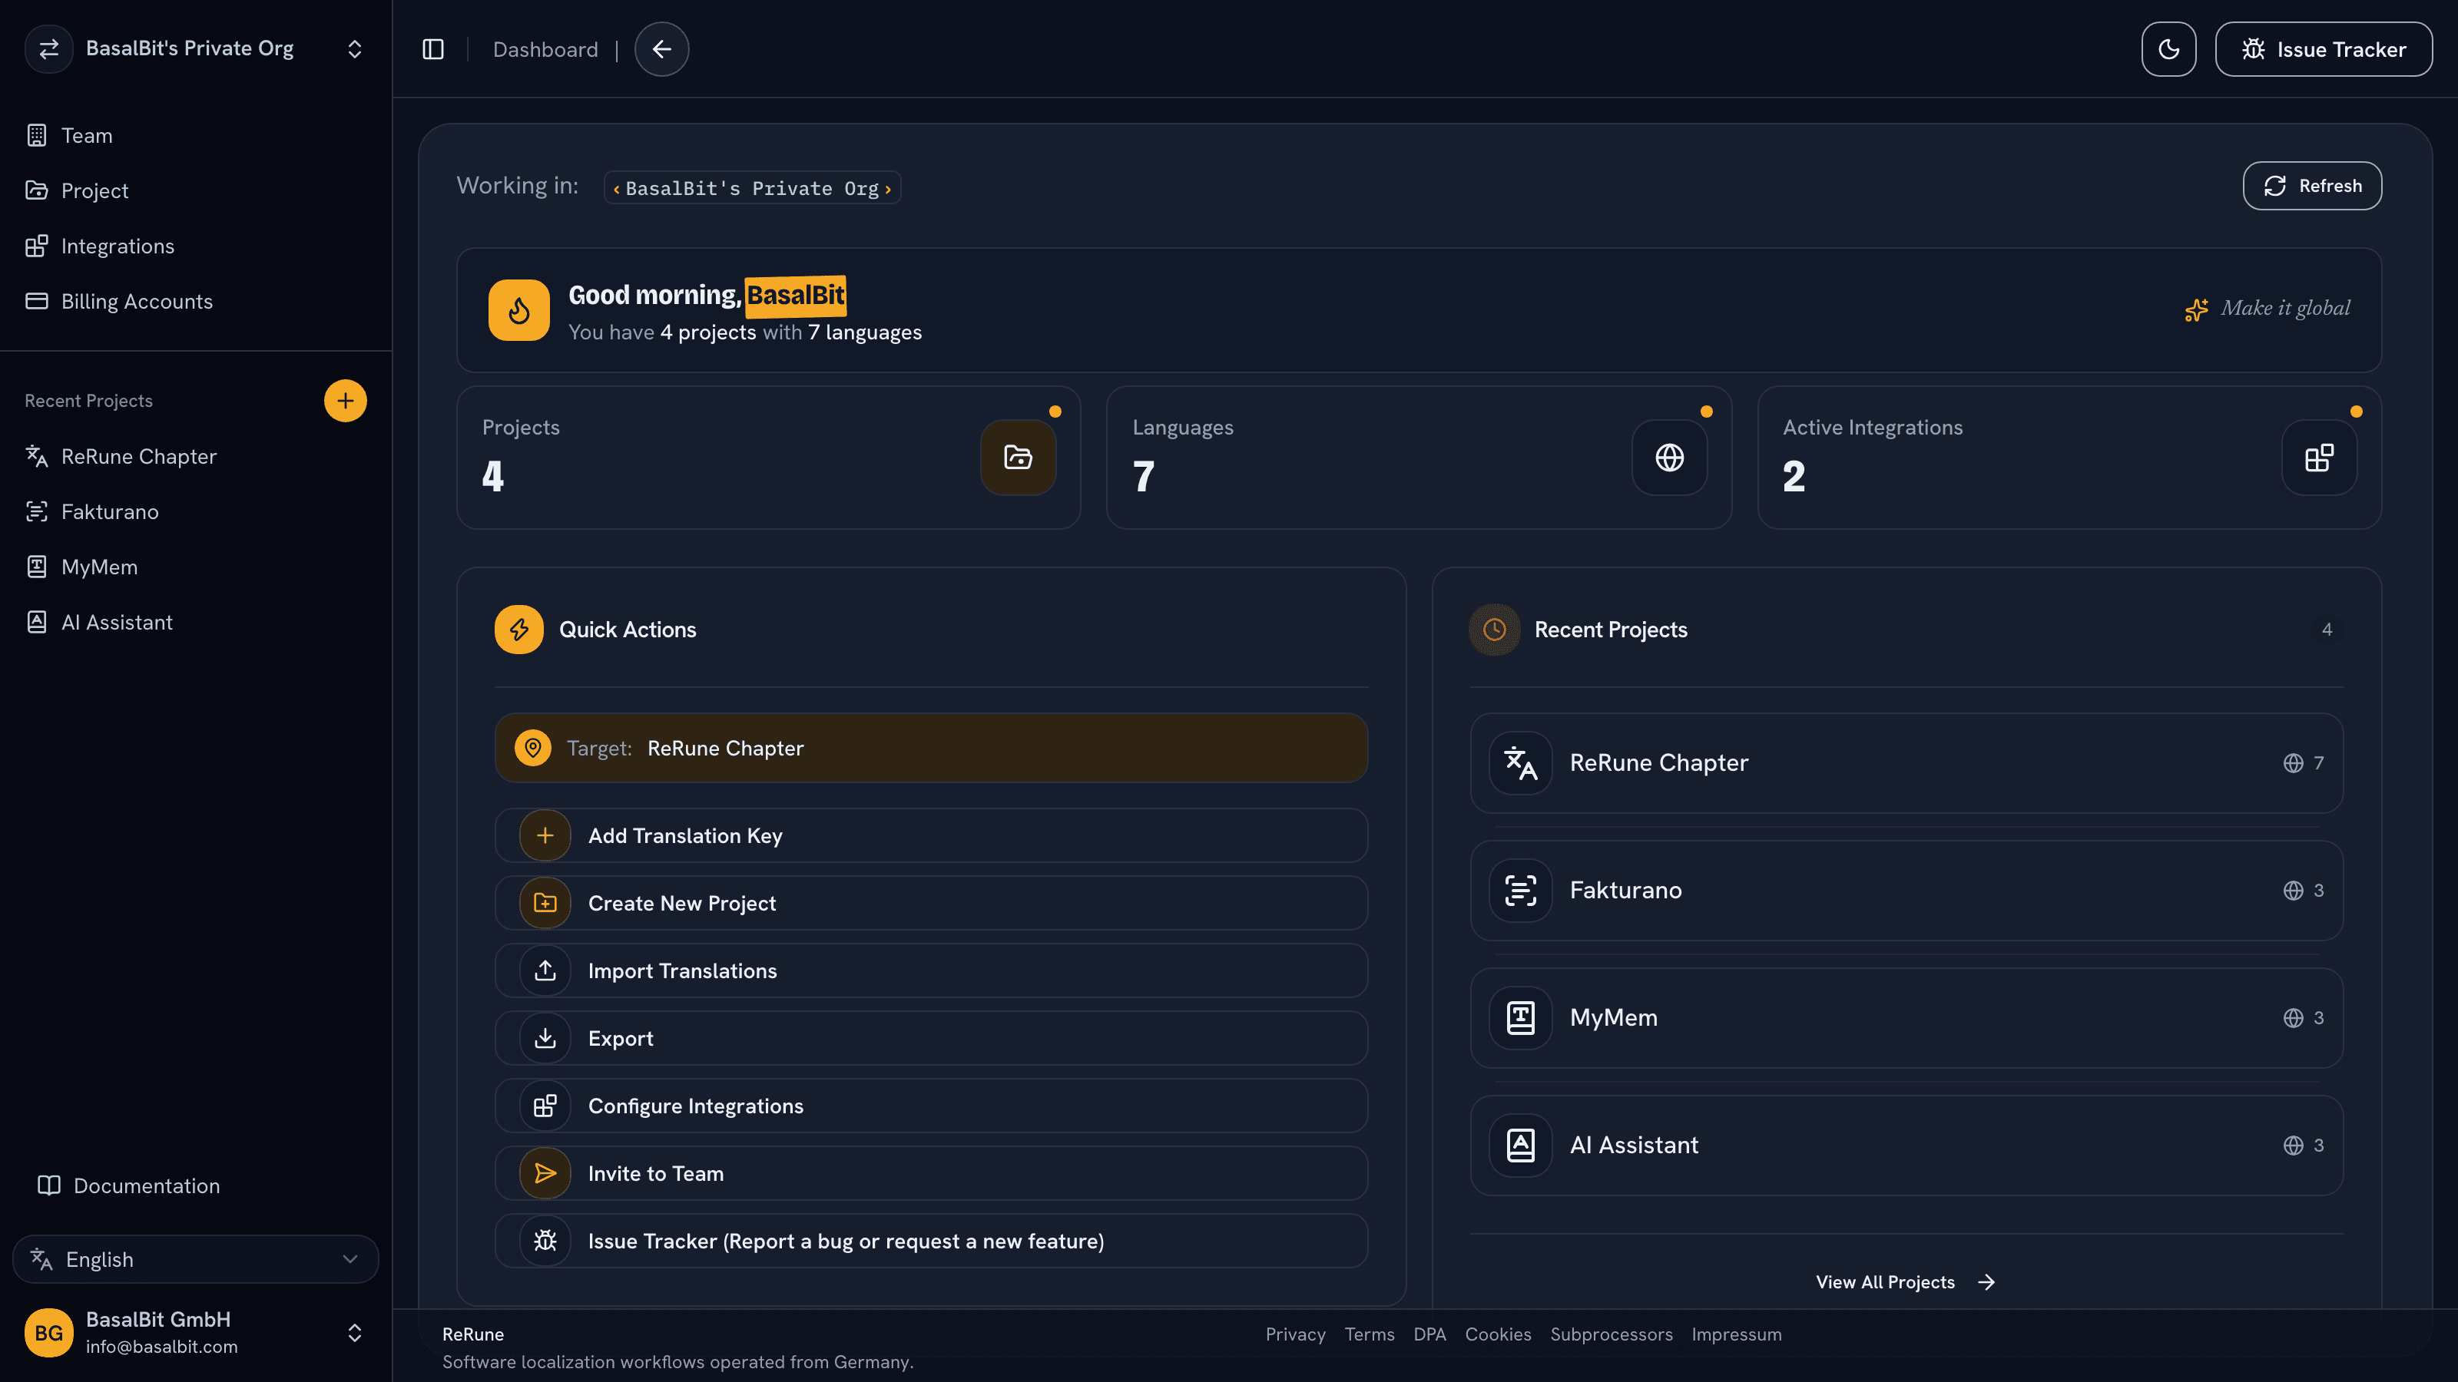Open MyMem in sidebar recent projects
Image resolution: width=2458 pixels, height=1382 pixels.
196,567
